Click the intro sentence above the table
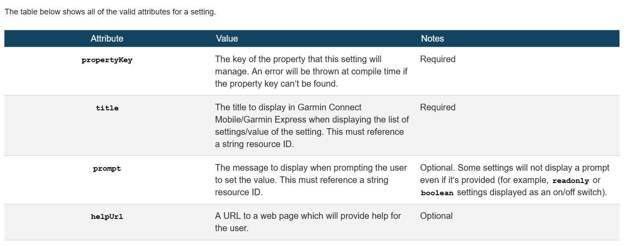 click(x=110, y=12)
